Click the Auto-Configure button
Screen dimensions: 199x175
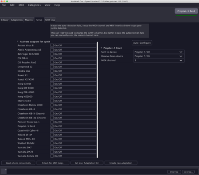click(x=142, y=43)
